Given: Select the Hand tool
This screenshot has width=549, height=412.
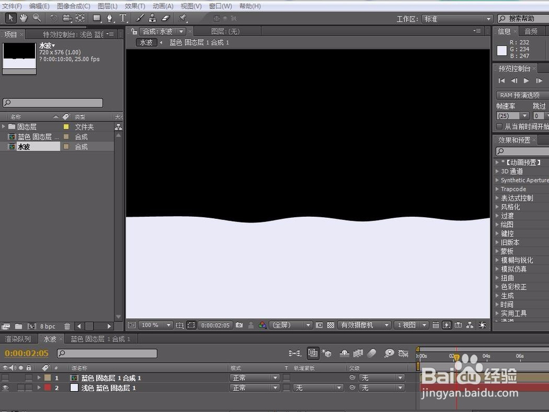Looking at the screenshot, I should coord(24,18).
